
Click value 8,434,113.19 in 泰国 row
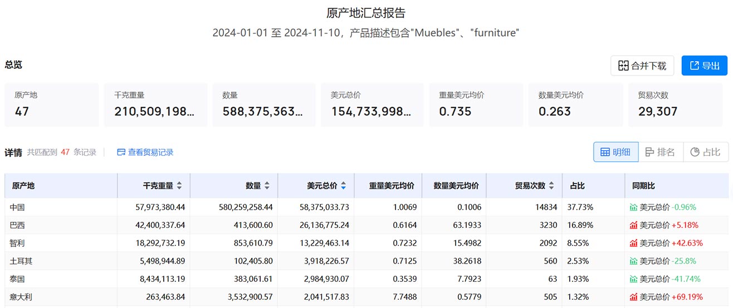point(163,279)
